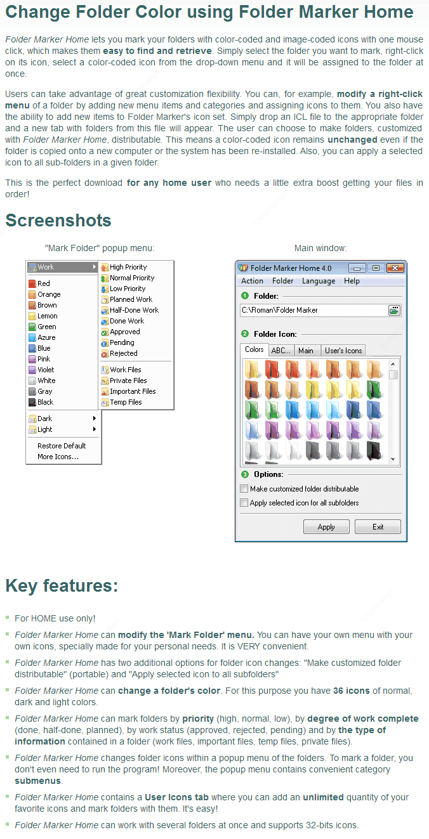Screen dimensions: 429x839
Task: Click the 'Screenshots' heading text
Action: 58,221
